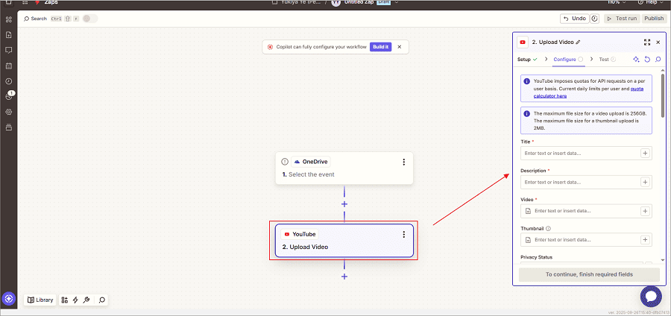
Task: Open the Zap runs clock sidebar icon
Action: pyautogui.click(x=8, y=81)
